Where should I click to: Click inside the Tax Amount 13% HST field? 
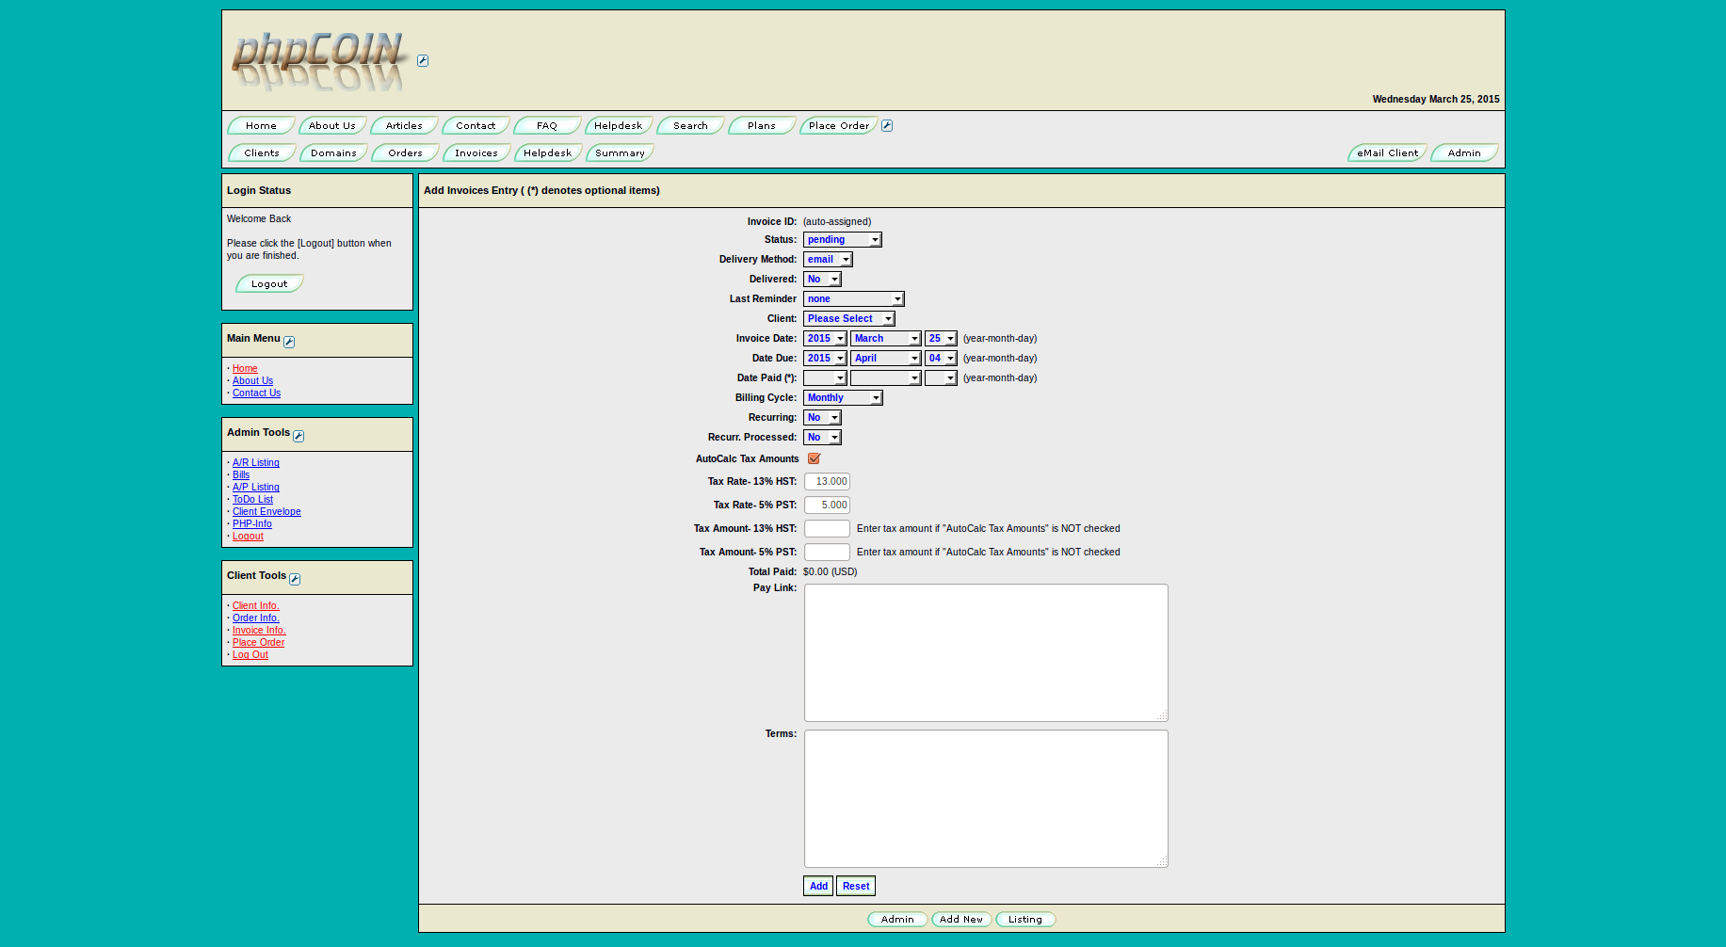click(826, 528)
